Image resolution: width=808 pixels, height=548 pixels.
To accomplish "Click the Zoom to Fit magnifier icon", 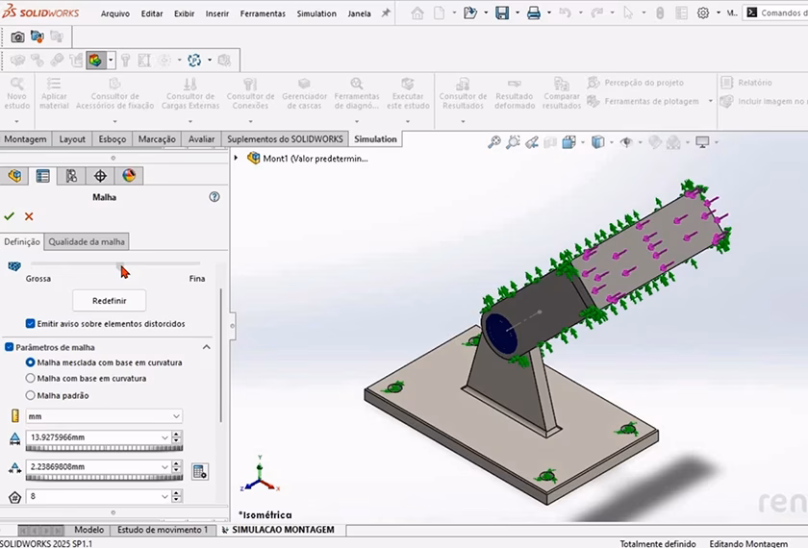I will tap(494, 142).
